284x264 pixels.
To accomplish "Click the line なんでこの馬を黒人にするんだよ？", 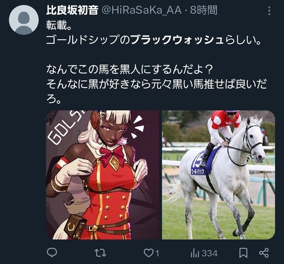I will click(x=130, y=69).
